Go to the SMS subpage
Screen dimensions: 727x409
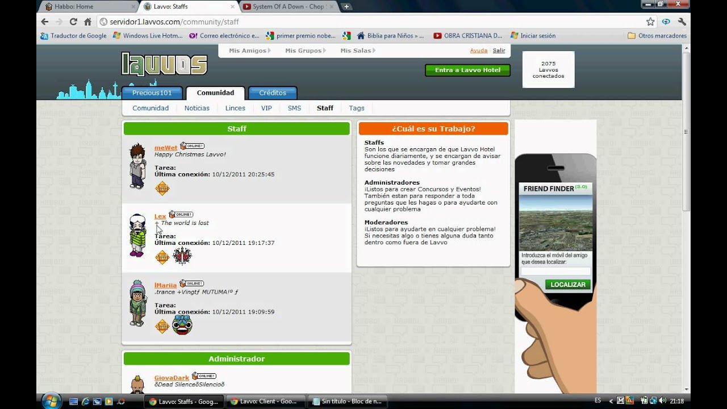pos(294,108)
